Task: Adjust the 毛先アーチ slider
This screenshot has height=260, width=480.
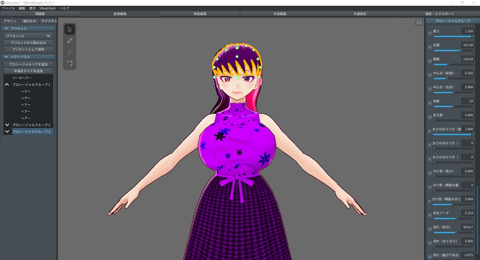Action: (x=453, y=218)
